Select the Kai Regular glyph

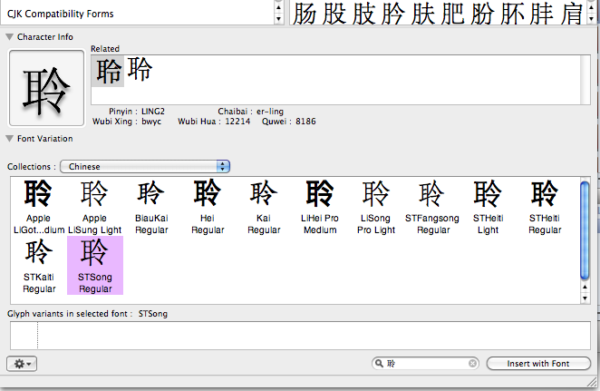coord(264,207)
